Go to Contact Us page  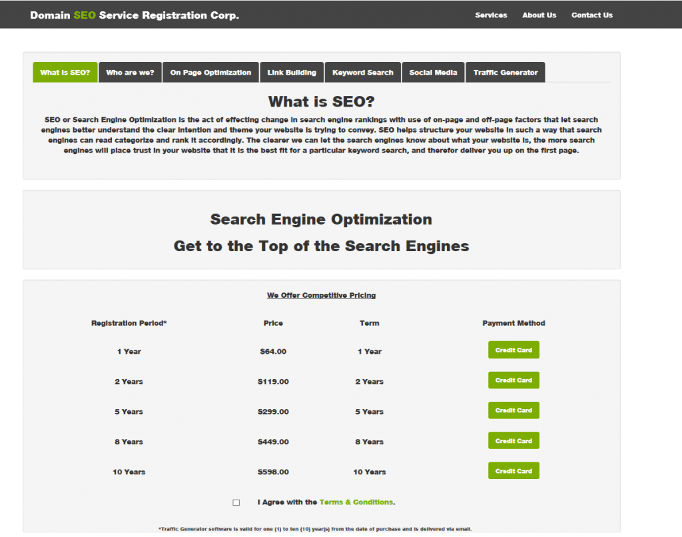(591, 15)
